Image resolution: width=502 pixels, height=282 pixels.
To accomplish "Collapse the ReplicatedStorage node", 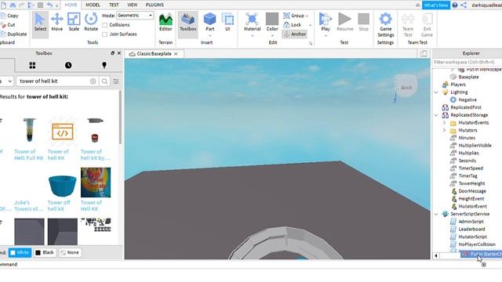I will coord(436,115).
